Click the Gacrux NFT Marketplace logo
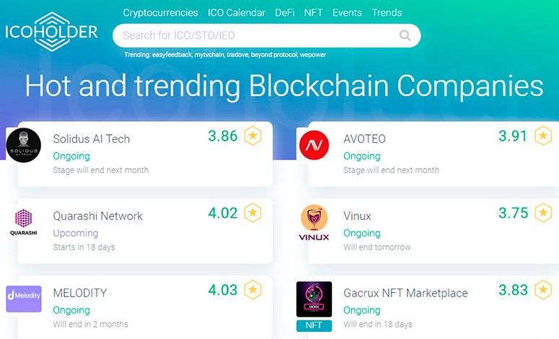The width and height of the screenshot is (559, 339). (314, 299)
